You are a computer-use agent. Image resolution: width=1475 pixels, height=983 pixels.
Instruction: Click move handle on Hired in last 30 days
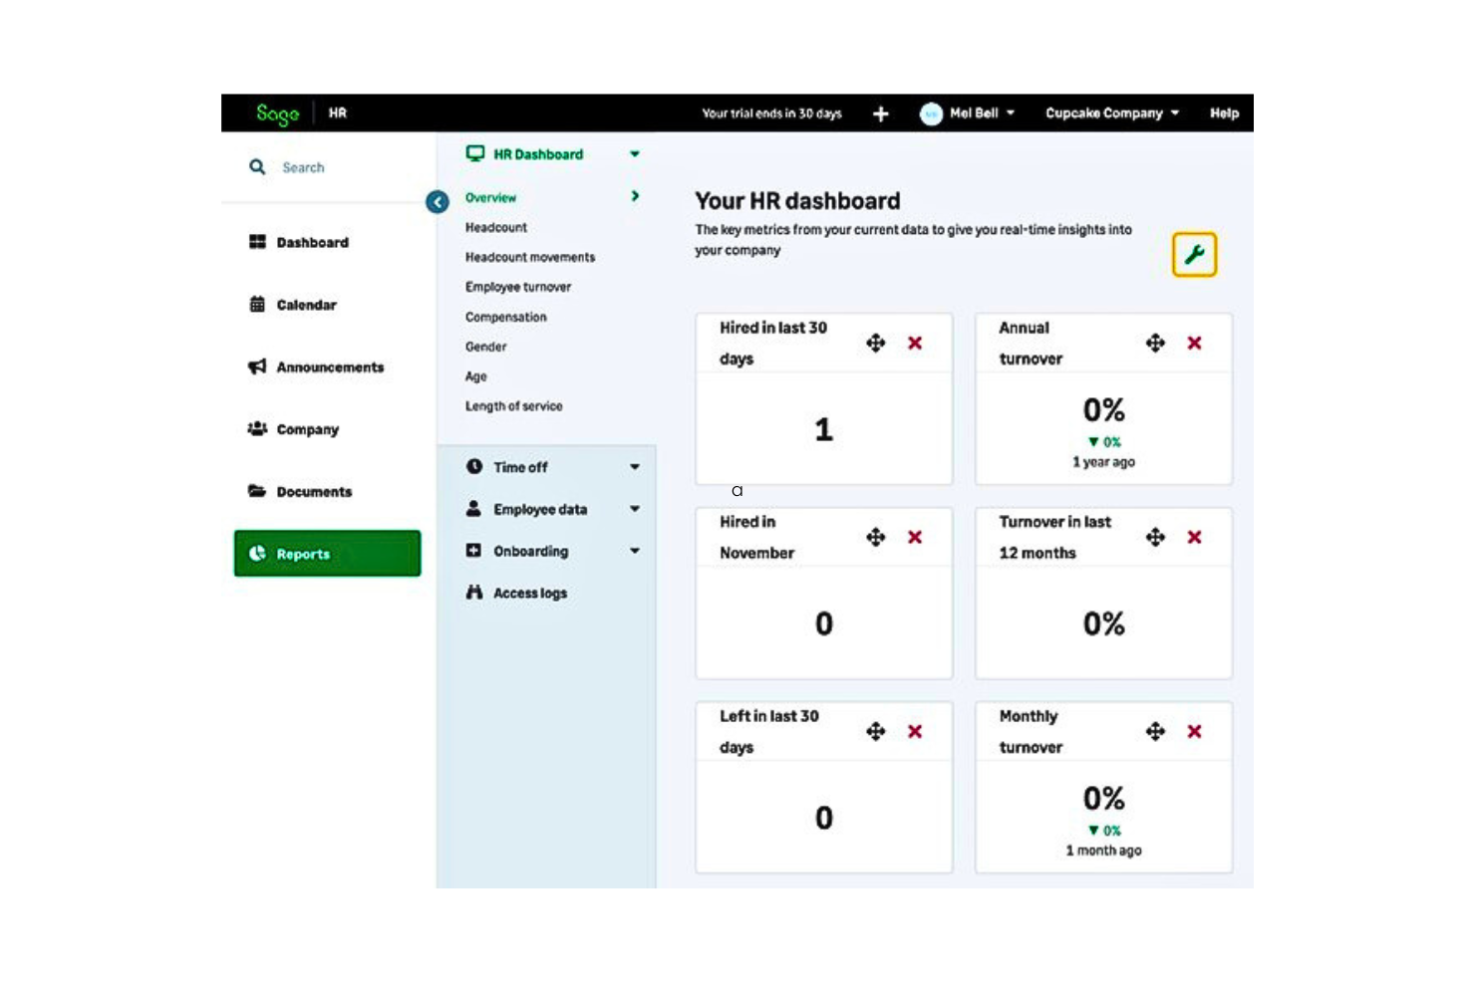point(875,343)
